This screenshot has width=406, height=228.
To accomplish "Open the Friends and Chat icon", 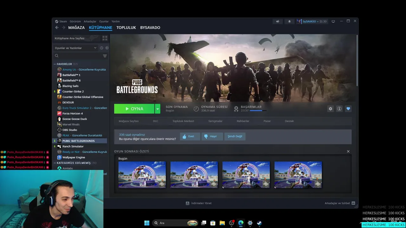I will point(353,203).
